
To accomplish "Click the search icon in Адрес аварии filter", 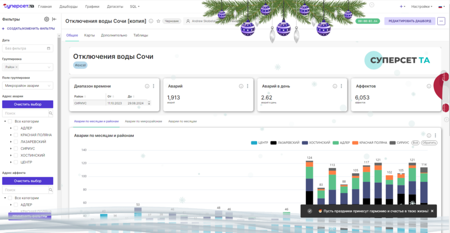I will point(51,113).
